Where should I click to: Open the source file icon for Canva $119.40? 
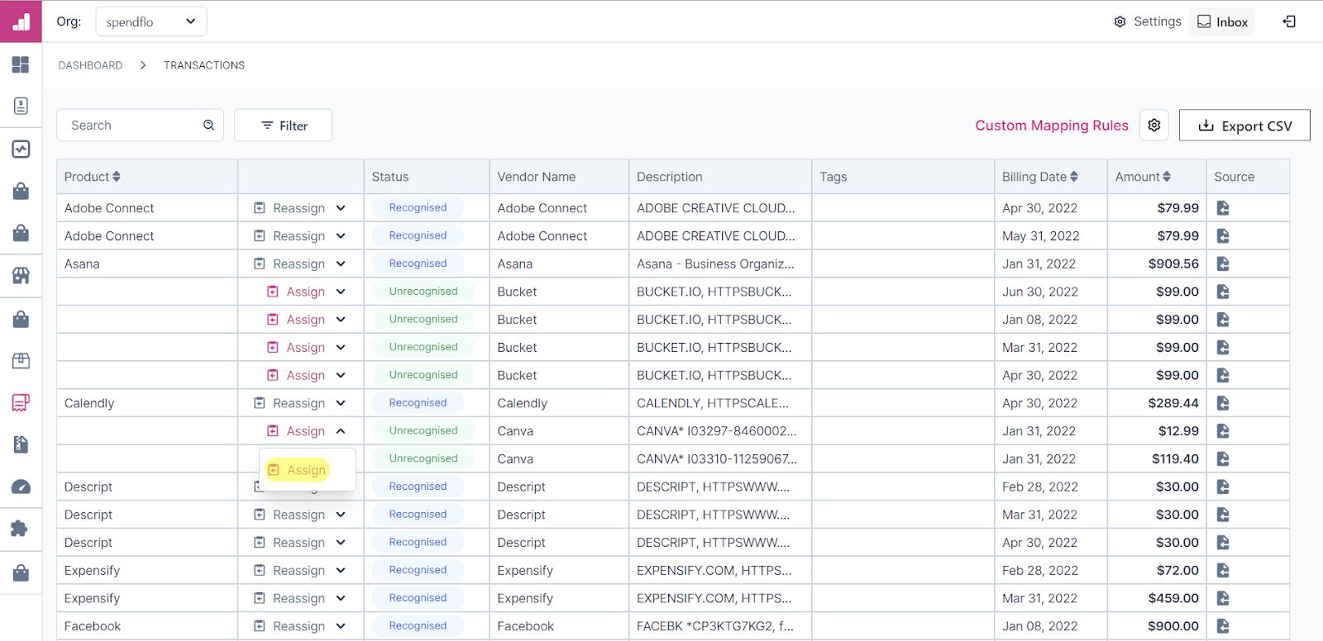(x=1223, y=459)
